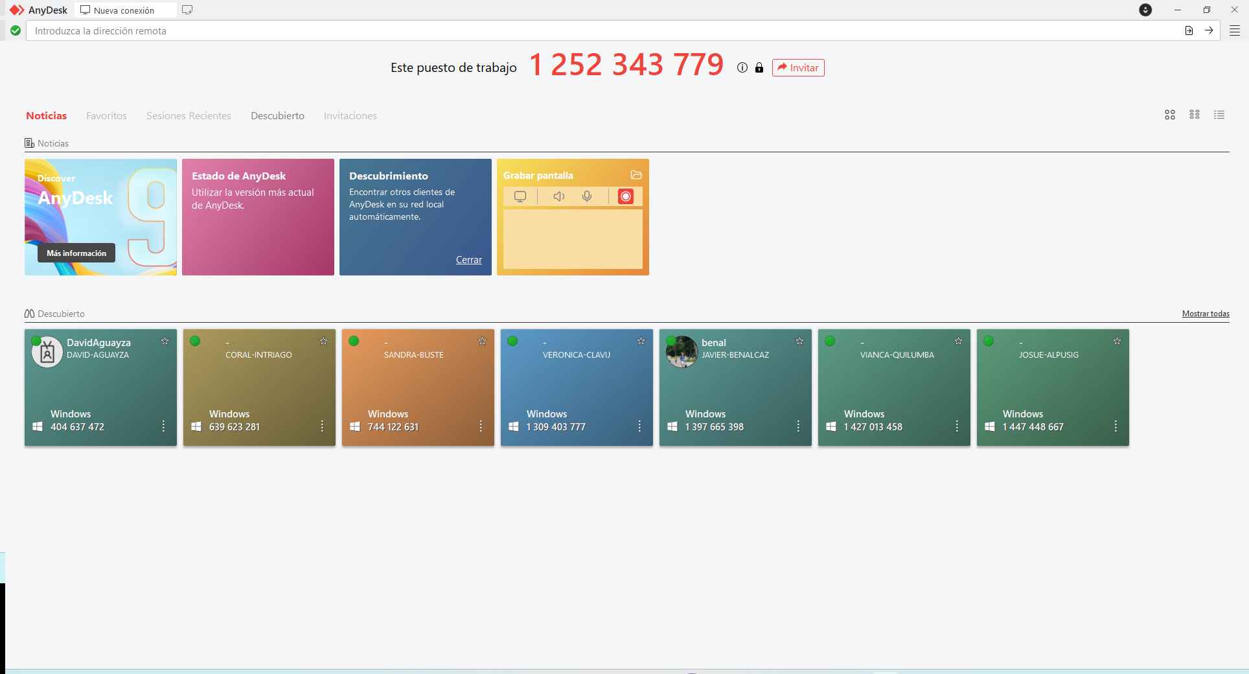Click the connect arrow in address bar
The image size is (1249, 674).
(1209, 30)
